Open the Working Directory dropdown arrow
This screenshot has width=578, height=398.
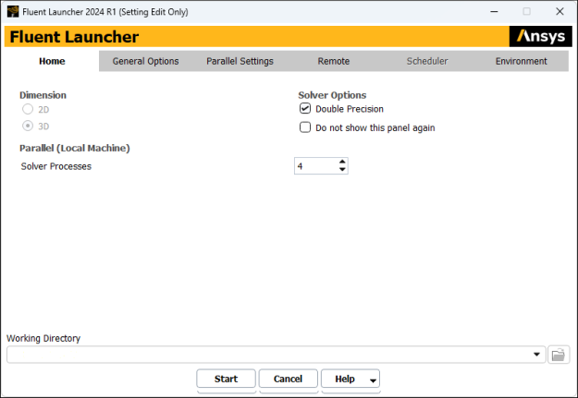536,355
